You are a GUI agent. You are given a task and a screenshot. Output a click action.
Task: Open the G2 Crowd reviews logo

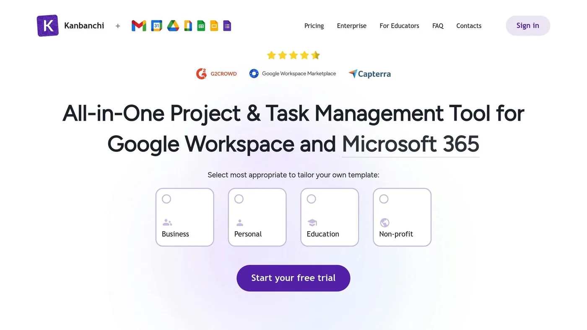(x=216, y=74)
